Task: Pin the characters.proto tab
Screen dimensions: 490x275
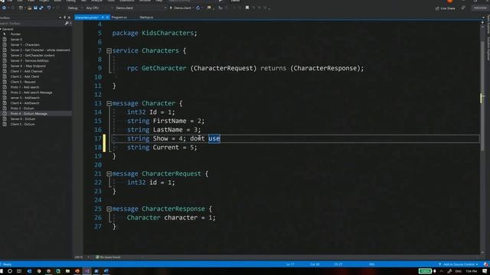Action: click(x=103, y=18)
